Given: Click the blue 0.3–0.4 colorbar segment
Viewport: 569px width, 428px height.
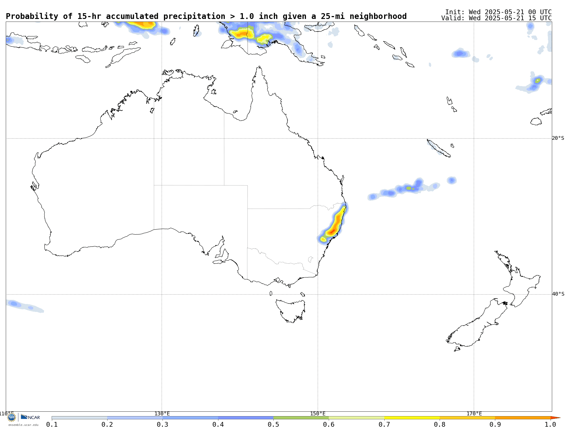Looking at the screenshot, I should click(x=190, y=418).
